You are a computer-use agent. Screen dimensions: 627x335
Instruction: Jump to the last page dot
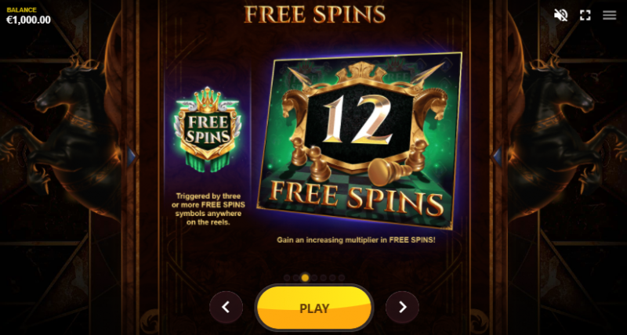click(342, 278)
